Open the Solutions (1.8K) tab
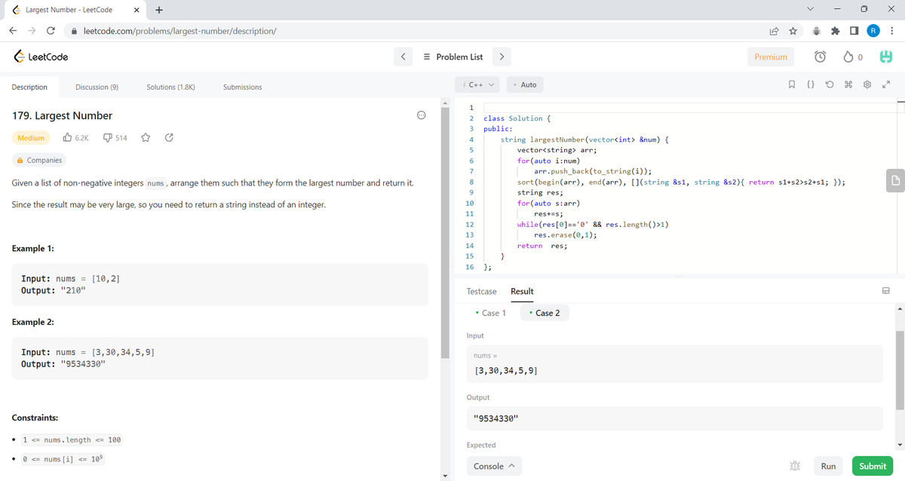Viewport: 905px width, 481px height. point(171,87)
